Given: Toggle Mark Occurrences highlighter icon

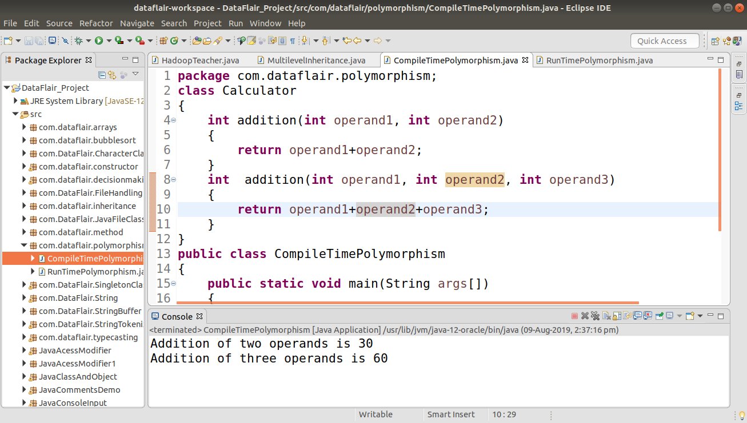Looking at the screenshot, I should click(x=251, y=41).
